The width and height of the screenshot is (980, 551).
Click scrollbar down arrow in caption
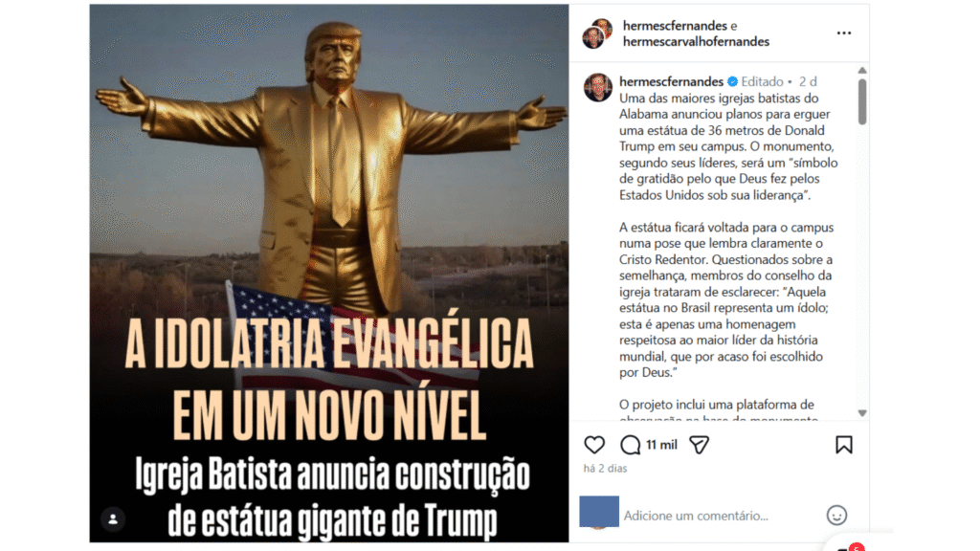coord(862,413)
